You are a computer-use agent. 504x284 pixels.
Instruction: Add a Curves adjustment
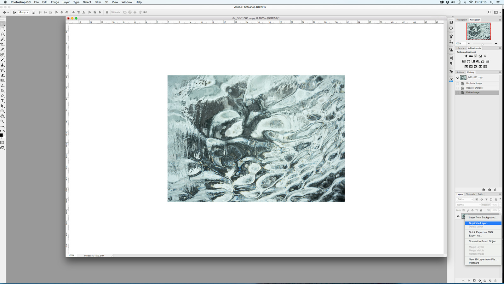475,56
